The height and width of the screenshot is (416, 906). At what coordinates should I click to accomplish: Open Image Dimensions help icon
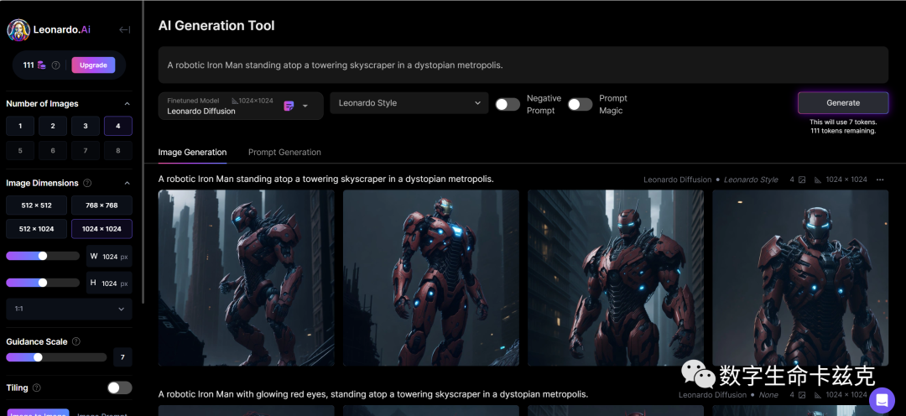pyautogui.click(x=87, y=183)
